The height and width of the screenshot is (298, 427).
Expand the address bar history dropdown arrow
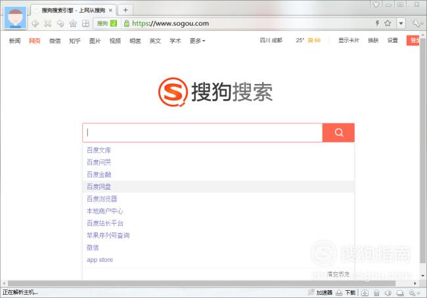[401, 24]
